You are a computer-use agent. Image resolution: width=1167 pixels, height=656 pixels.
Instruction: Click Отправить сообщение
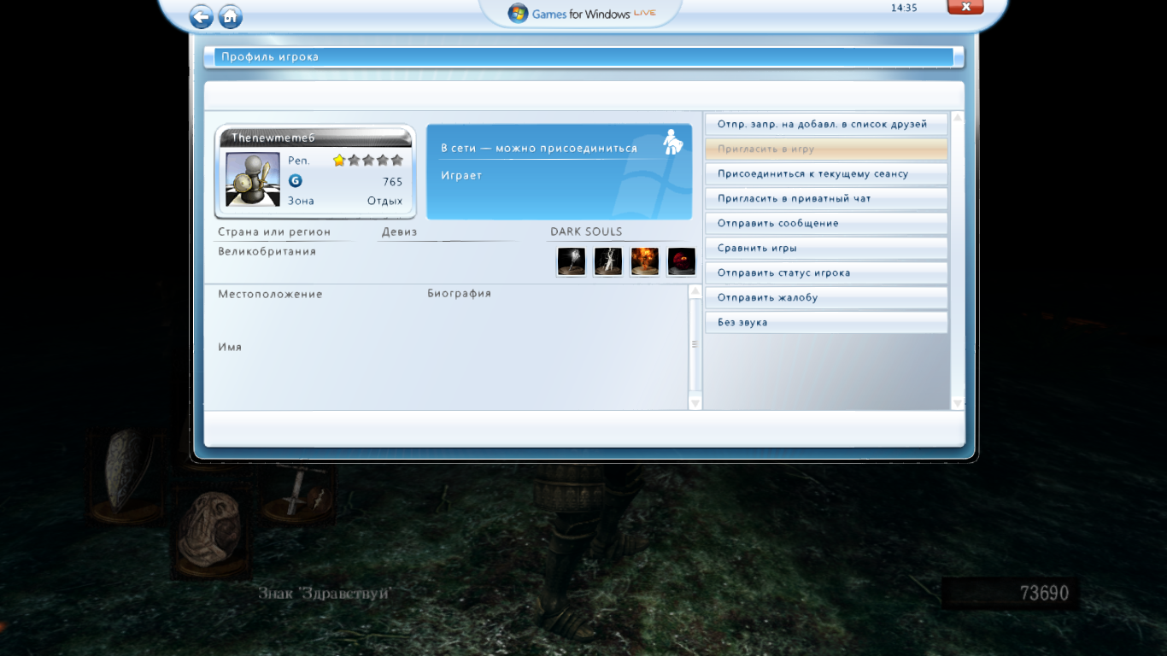826,223
